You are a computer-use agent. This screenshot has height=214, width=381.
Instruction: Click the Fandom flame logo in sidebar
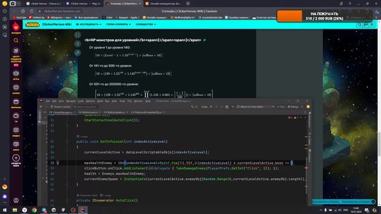[16, 26]
